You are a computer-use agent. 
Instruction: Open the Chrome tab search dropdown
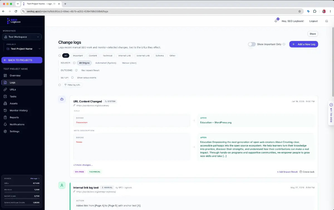tap(18, 4)
